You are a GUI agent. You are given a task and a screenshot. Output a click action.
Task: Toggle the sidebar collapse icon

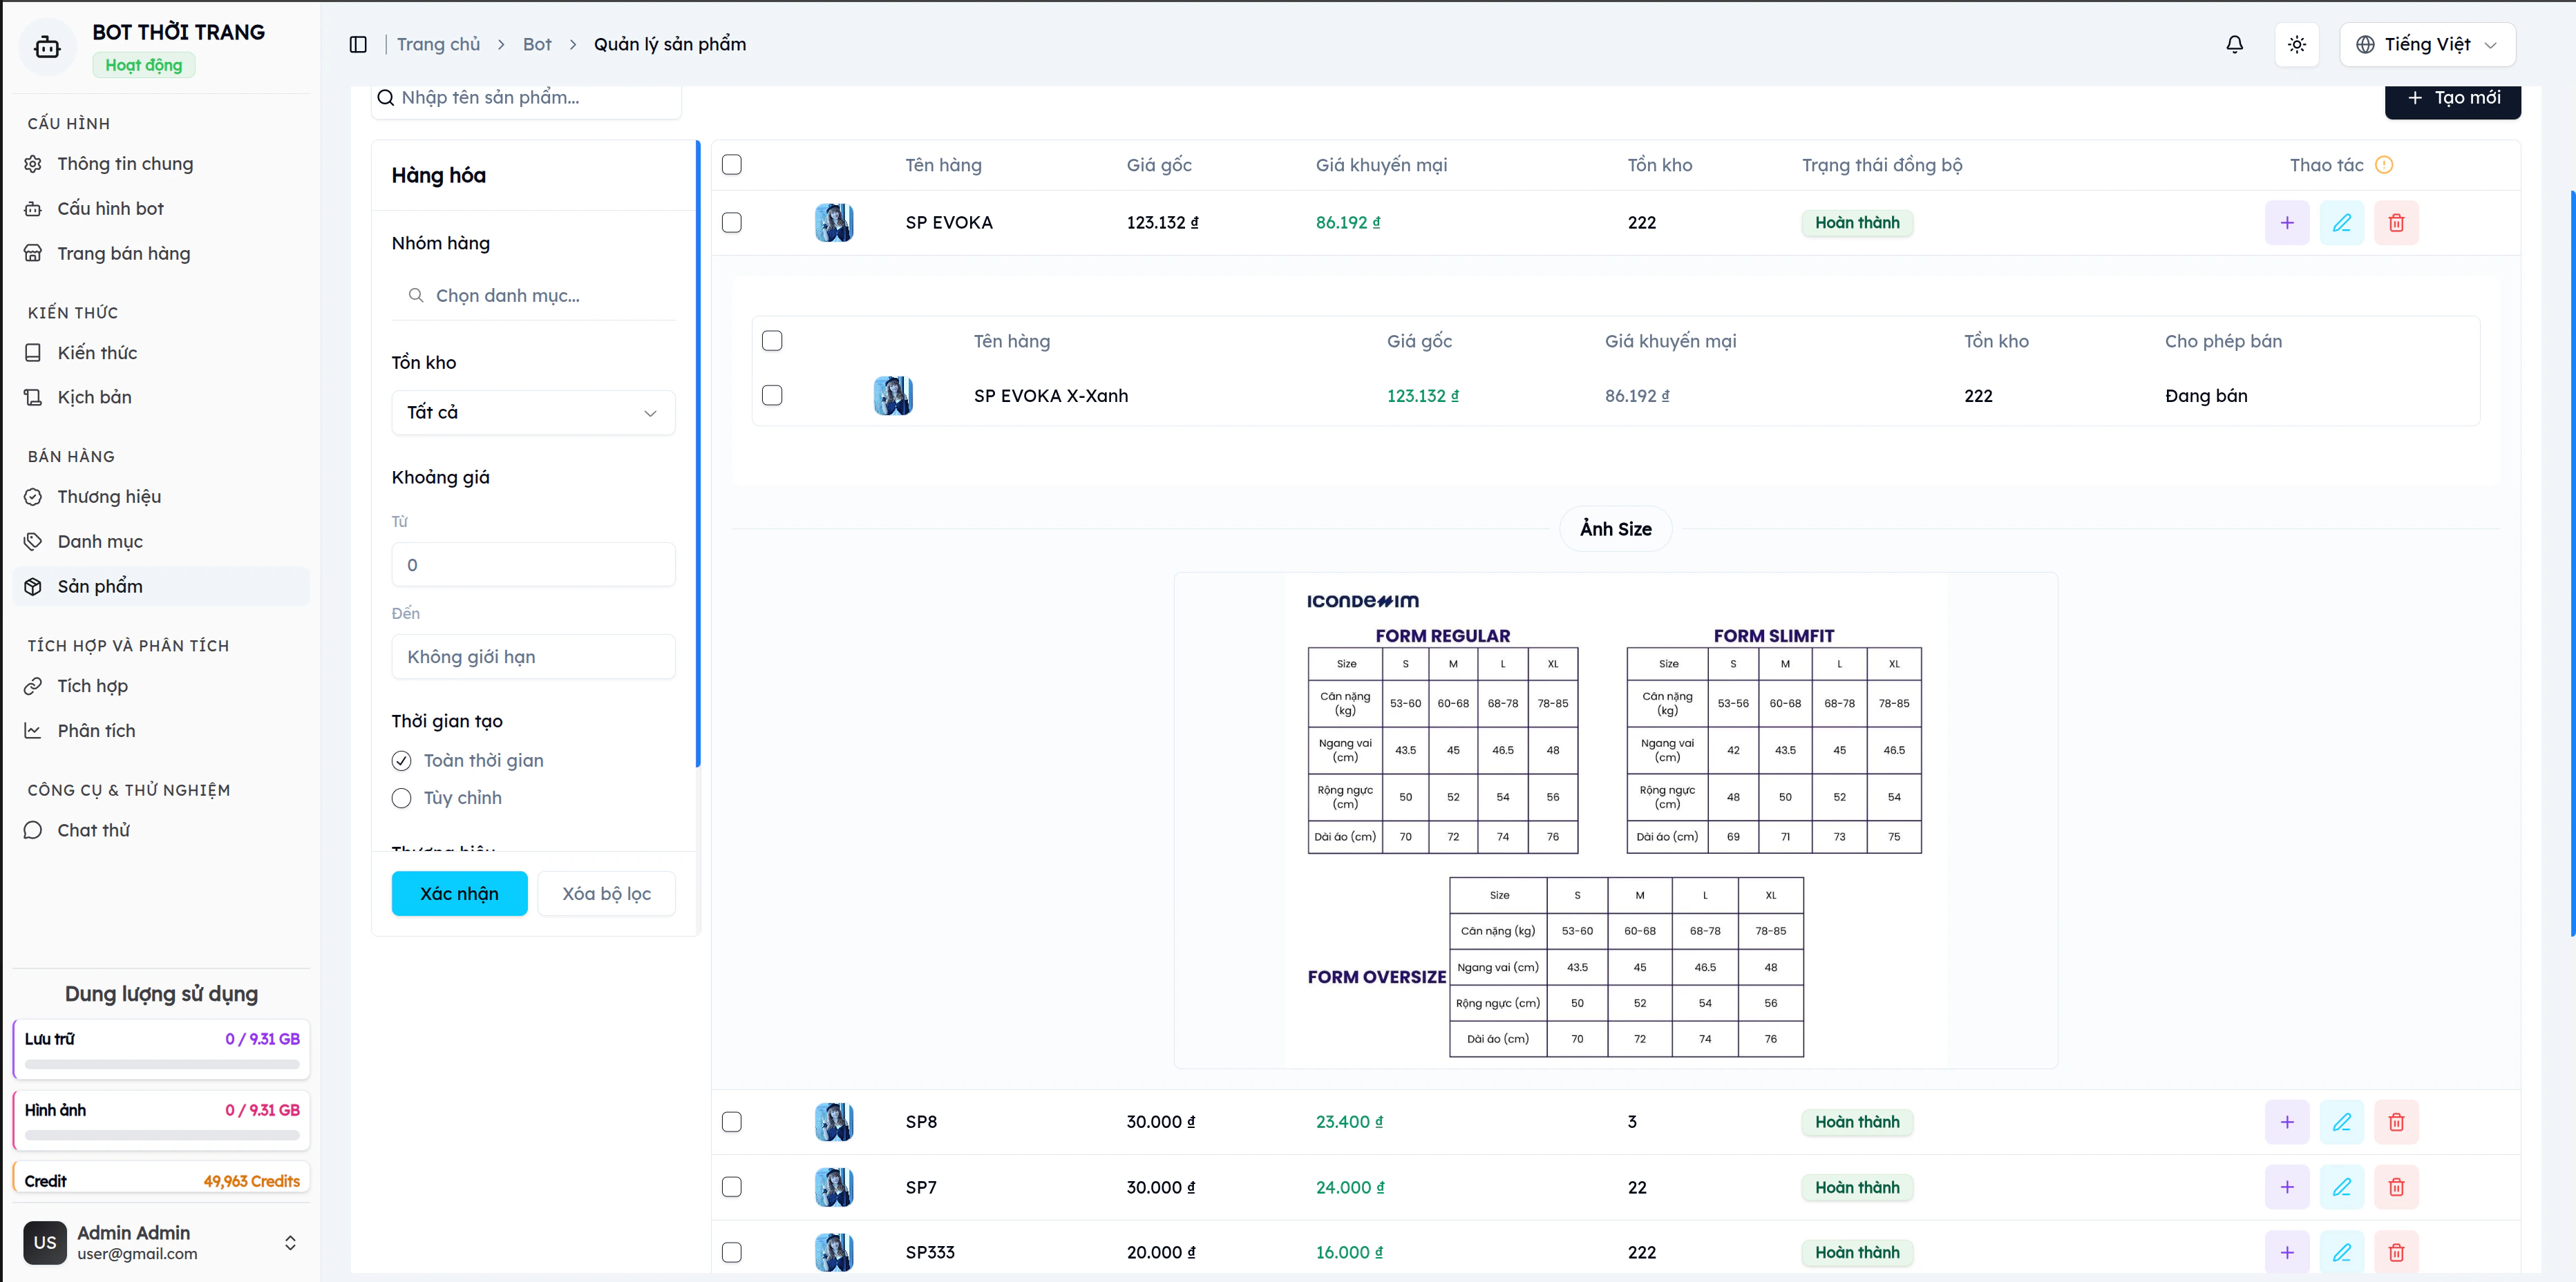358,44
